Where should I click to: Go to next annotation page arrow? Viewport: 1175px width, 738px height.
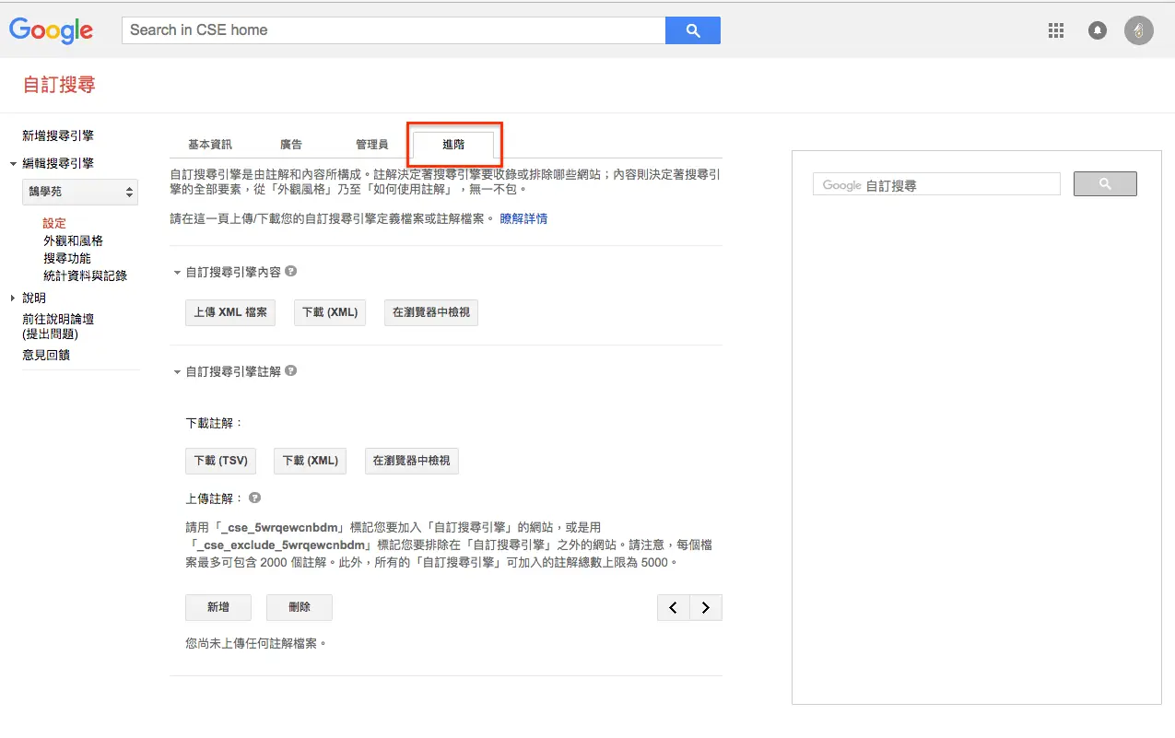click(706, 607)
